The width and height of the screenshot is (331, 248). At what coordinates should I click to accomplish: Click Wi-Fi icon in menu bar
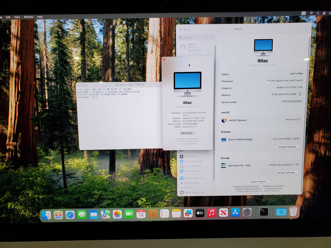click(x=311, y=13)
